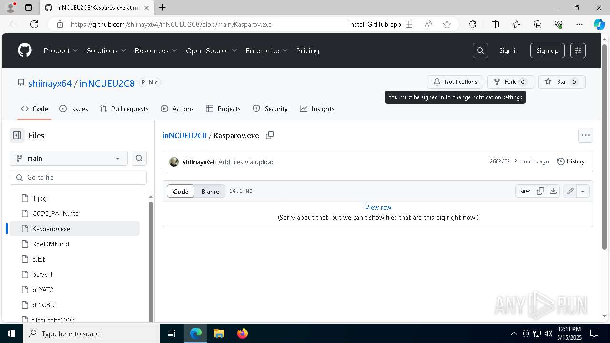Launch Firefox from the taskbar
This screenshot has width=610, height=343.
coord(243,333)
